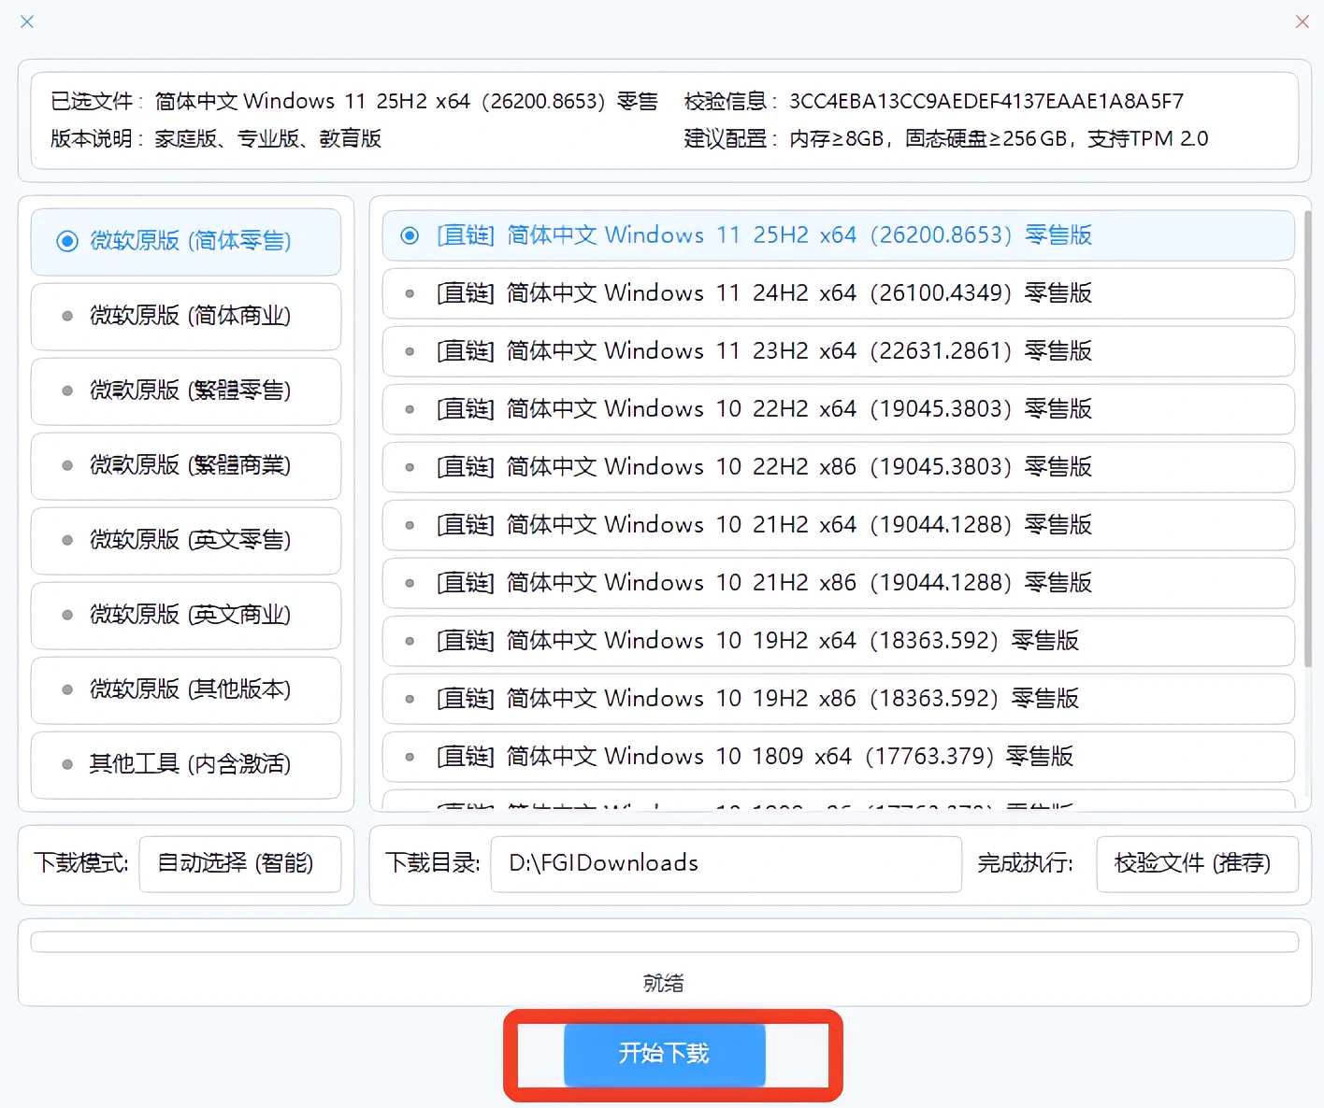Click the download progress bar
Screen dimensions: 1324x1108
[665, 942]
